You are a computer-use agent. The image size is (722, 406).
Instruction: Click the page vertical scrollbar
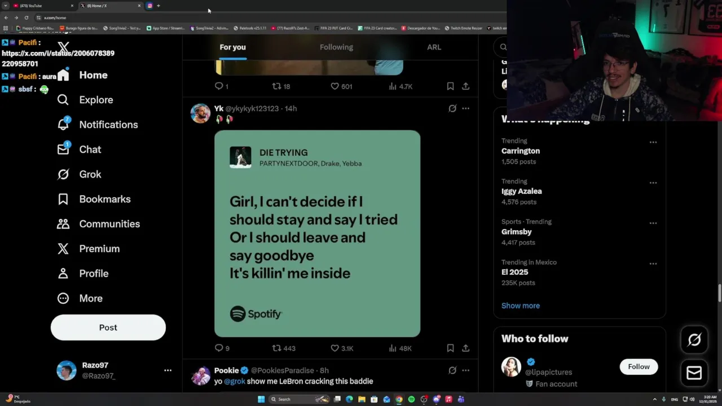(x=719, y=294)
